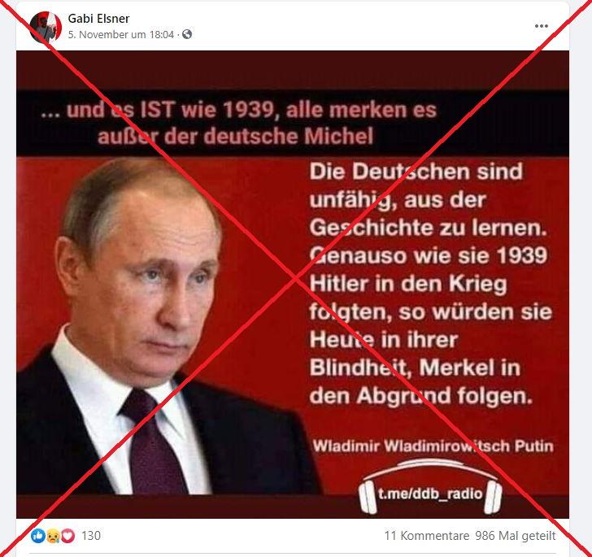Image resolution: width=592 pixels, height=557 pixels.
Task: Click the headphone logo in the image
Action: click(x=430, y=487)
